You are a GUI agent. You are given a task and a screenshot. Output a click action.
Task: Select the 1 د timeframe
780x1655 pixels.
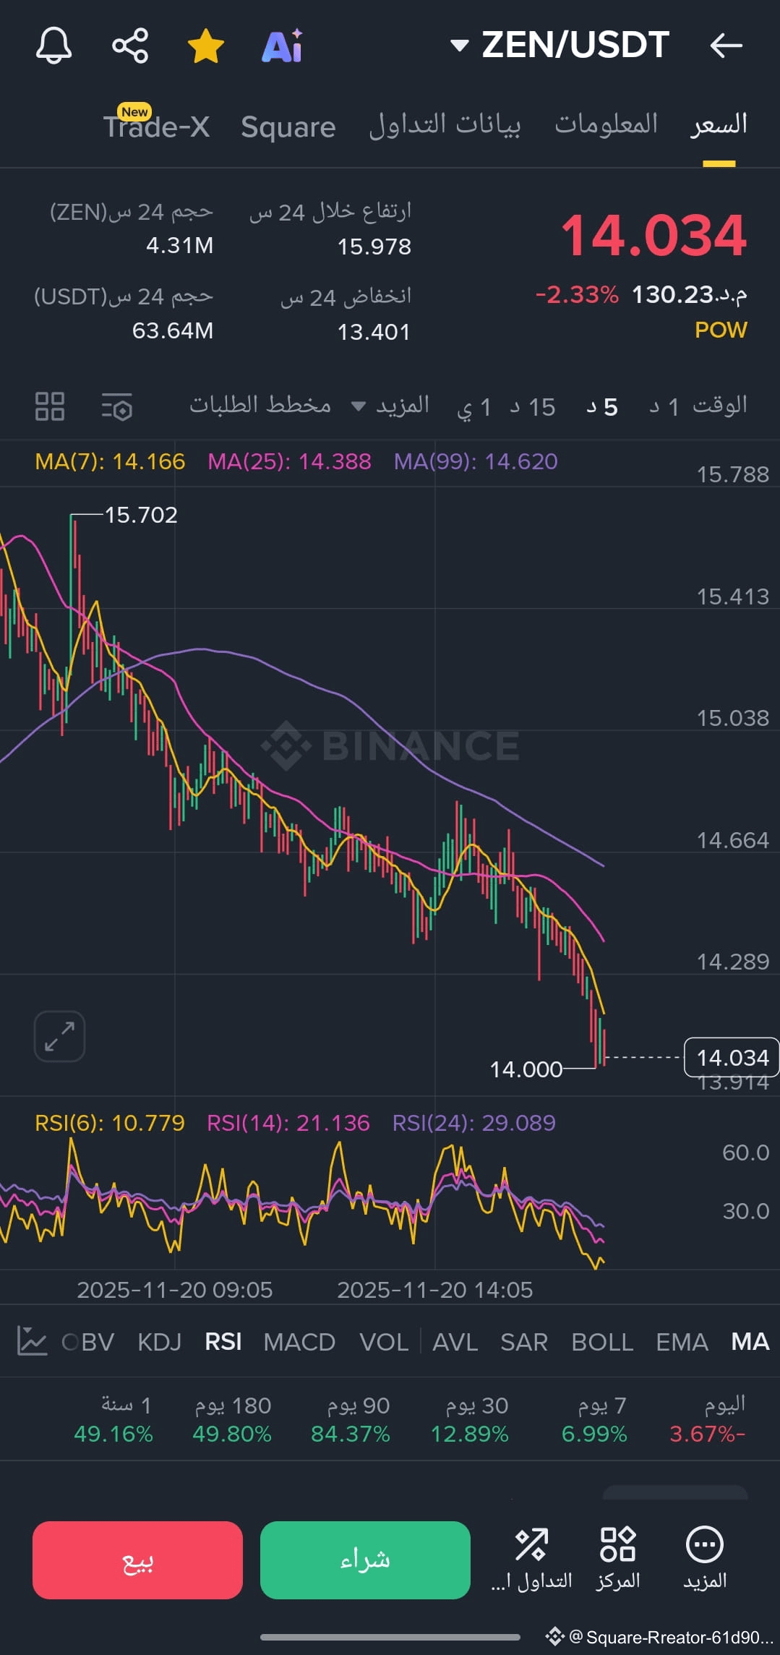(x=664, y=407)
